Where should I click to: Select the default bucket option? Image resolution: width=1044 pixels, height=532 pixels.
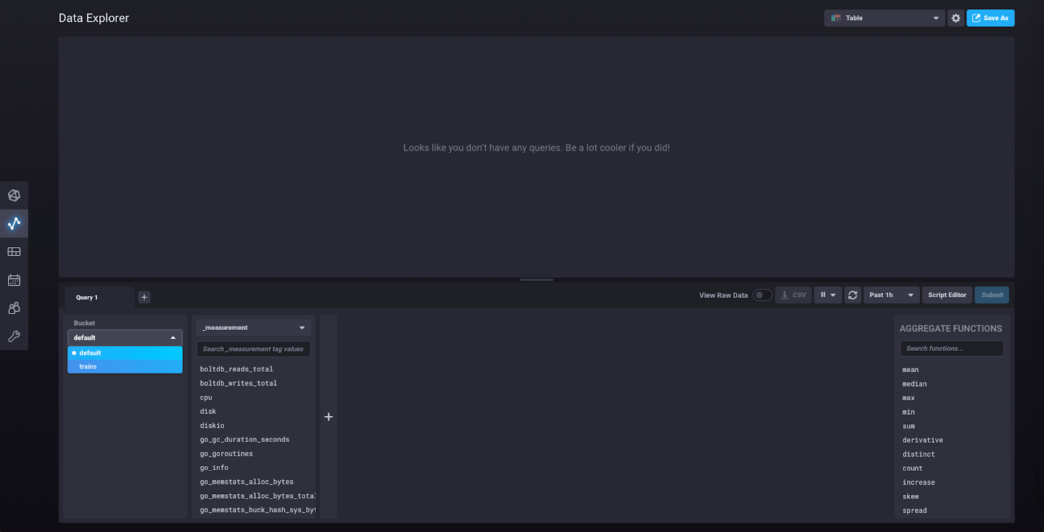pos(125,353)
